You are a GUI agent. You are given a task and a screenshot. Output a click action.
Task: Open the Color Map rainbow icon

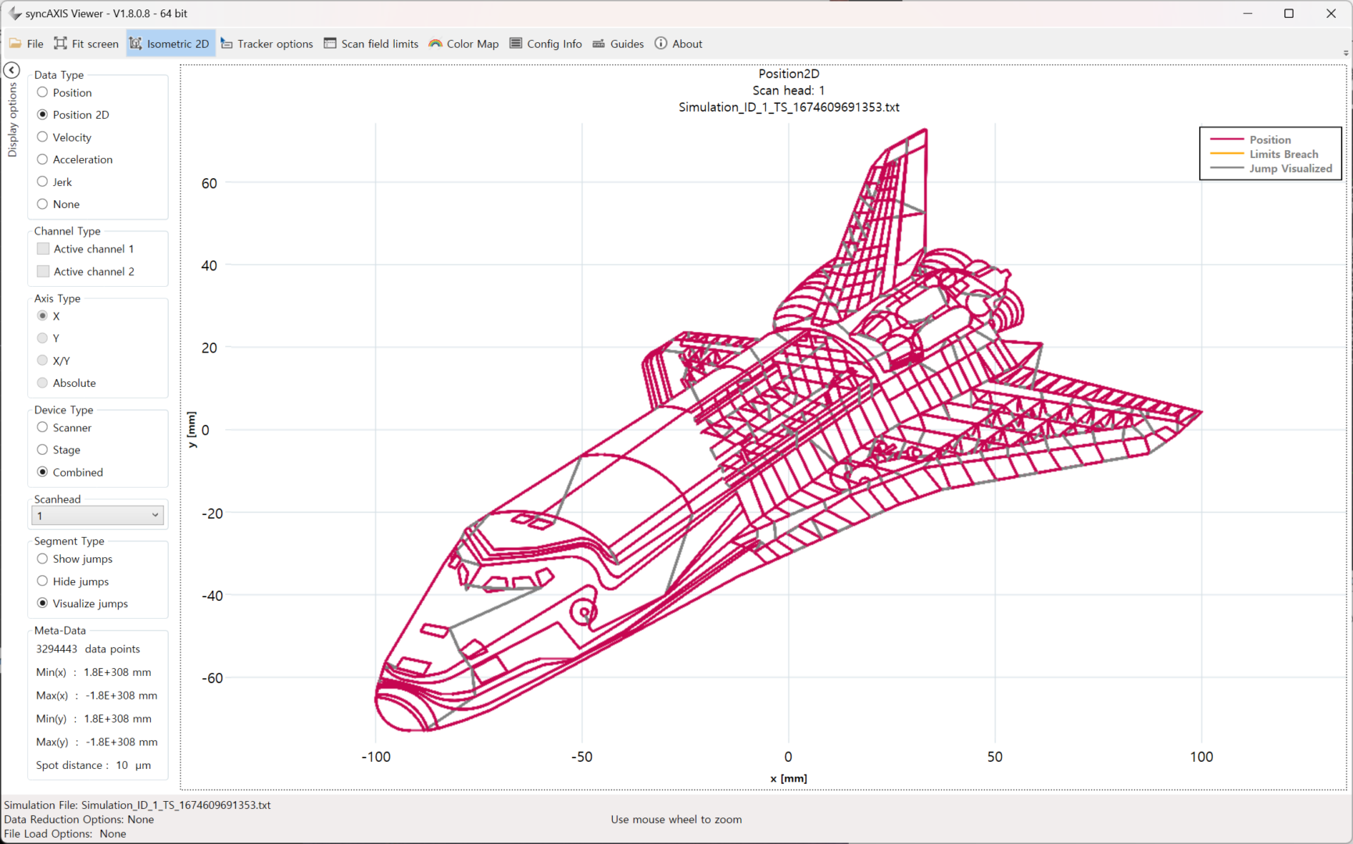[435, 44]
